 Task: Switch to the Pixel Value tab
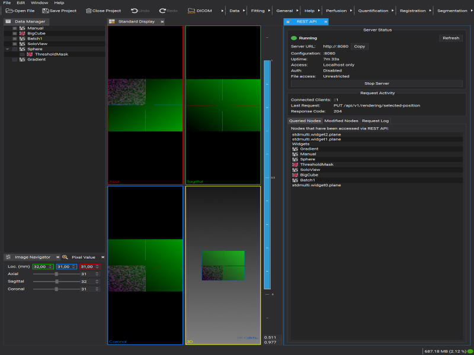click(x=84, y=257)
